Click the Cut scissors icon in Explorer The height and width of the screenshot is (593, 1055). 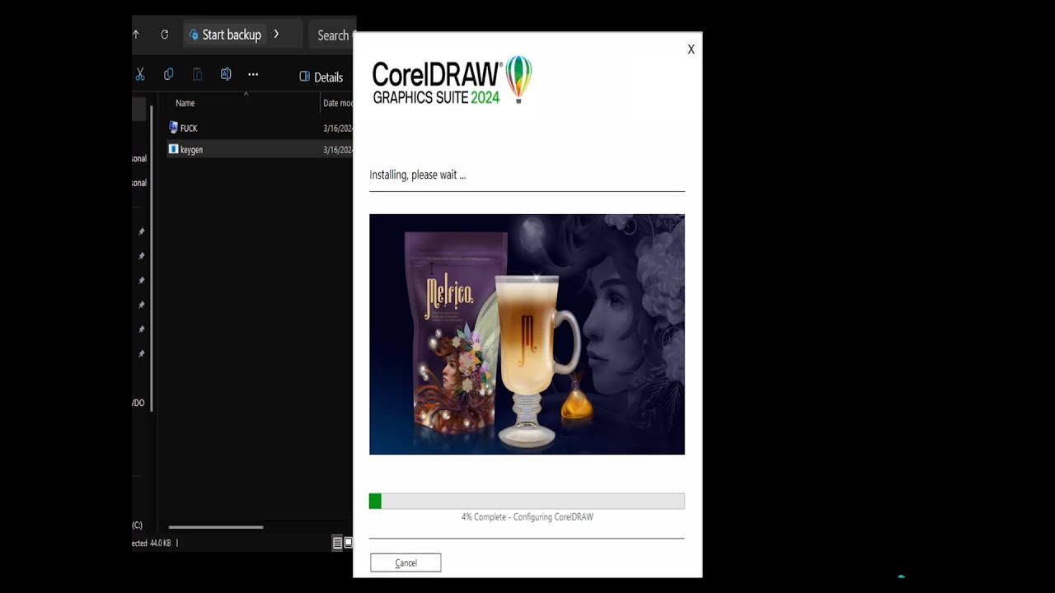[140, 75]
